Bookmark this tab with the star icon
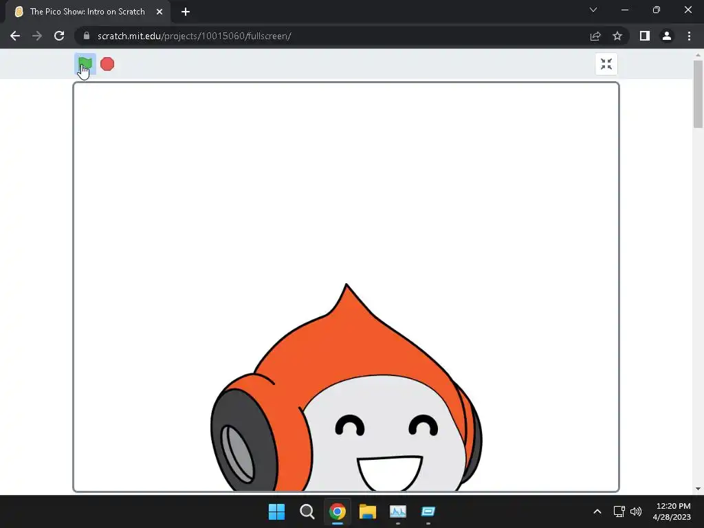The height and width of the screenshot is (528, 704). pyautogui.click(x=617, y=36)
